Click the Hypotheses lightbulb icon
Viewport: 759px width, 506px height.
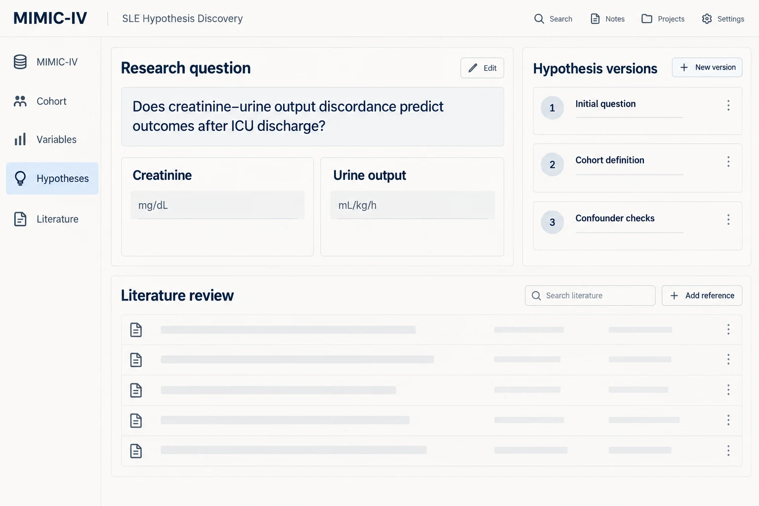20,178
